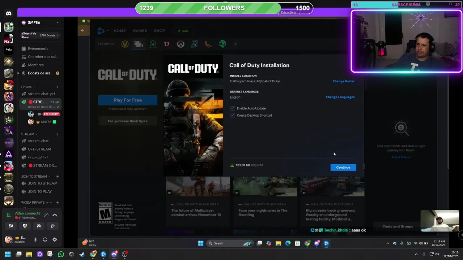This screenshot has width=463, height=260.
Task: Expand the SMF86 server dropdown menu
Action: [58, 22]
